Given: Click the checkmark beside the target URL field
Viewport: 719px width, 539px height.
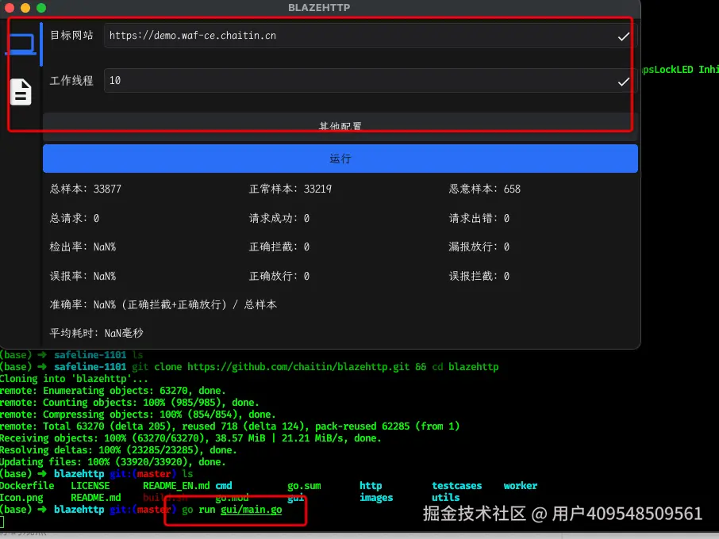Looking at the screenshot, I should pos(623,36).
